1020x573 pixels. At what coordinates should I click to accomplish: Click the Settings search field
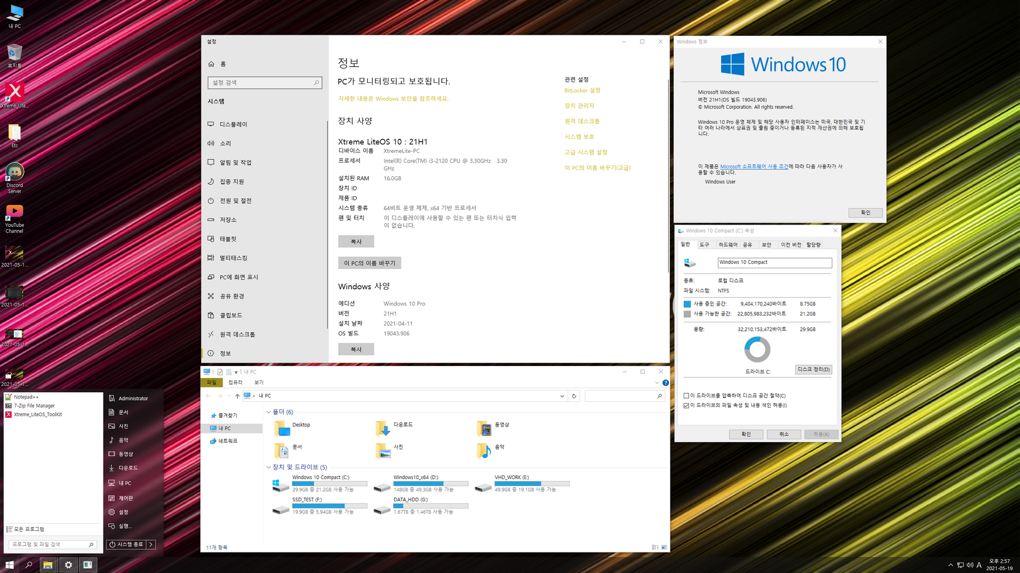pyautogui.click(x=265, y=82)
